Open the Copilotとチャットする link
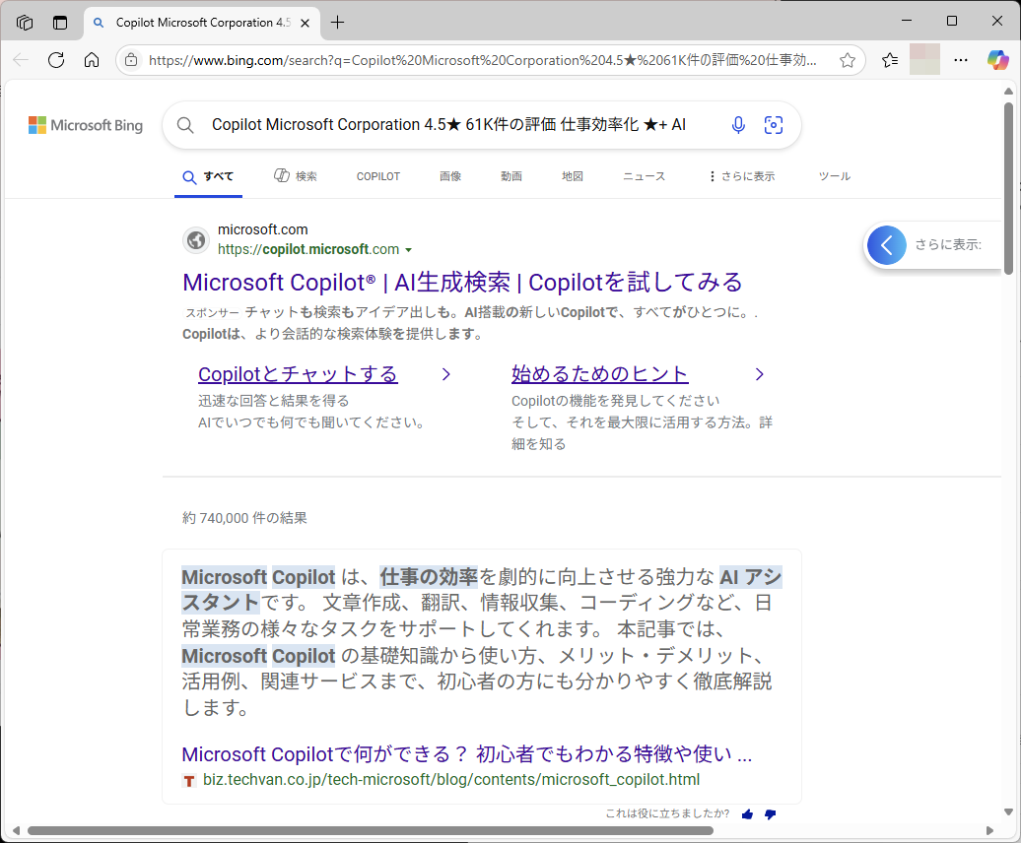This screenshot has height=843, width=1021. click(298, 374)
